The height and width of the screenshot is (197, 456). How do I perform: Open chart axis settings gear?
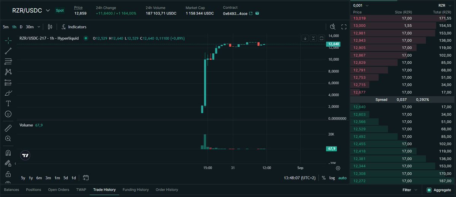338,168
